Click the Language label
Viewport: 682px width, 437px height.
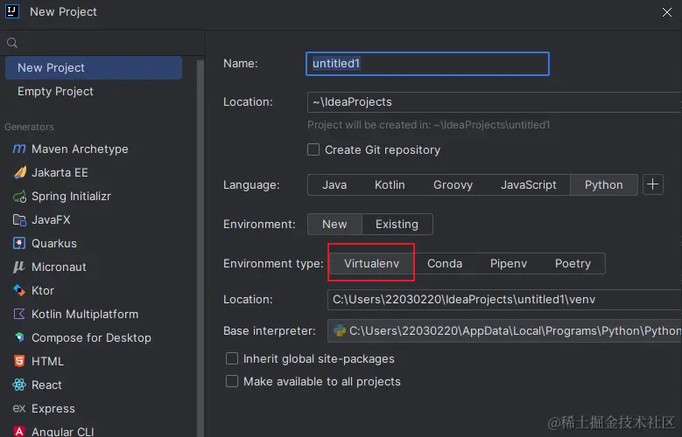[x=251, y=185]
